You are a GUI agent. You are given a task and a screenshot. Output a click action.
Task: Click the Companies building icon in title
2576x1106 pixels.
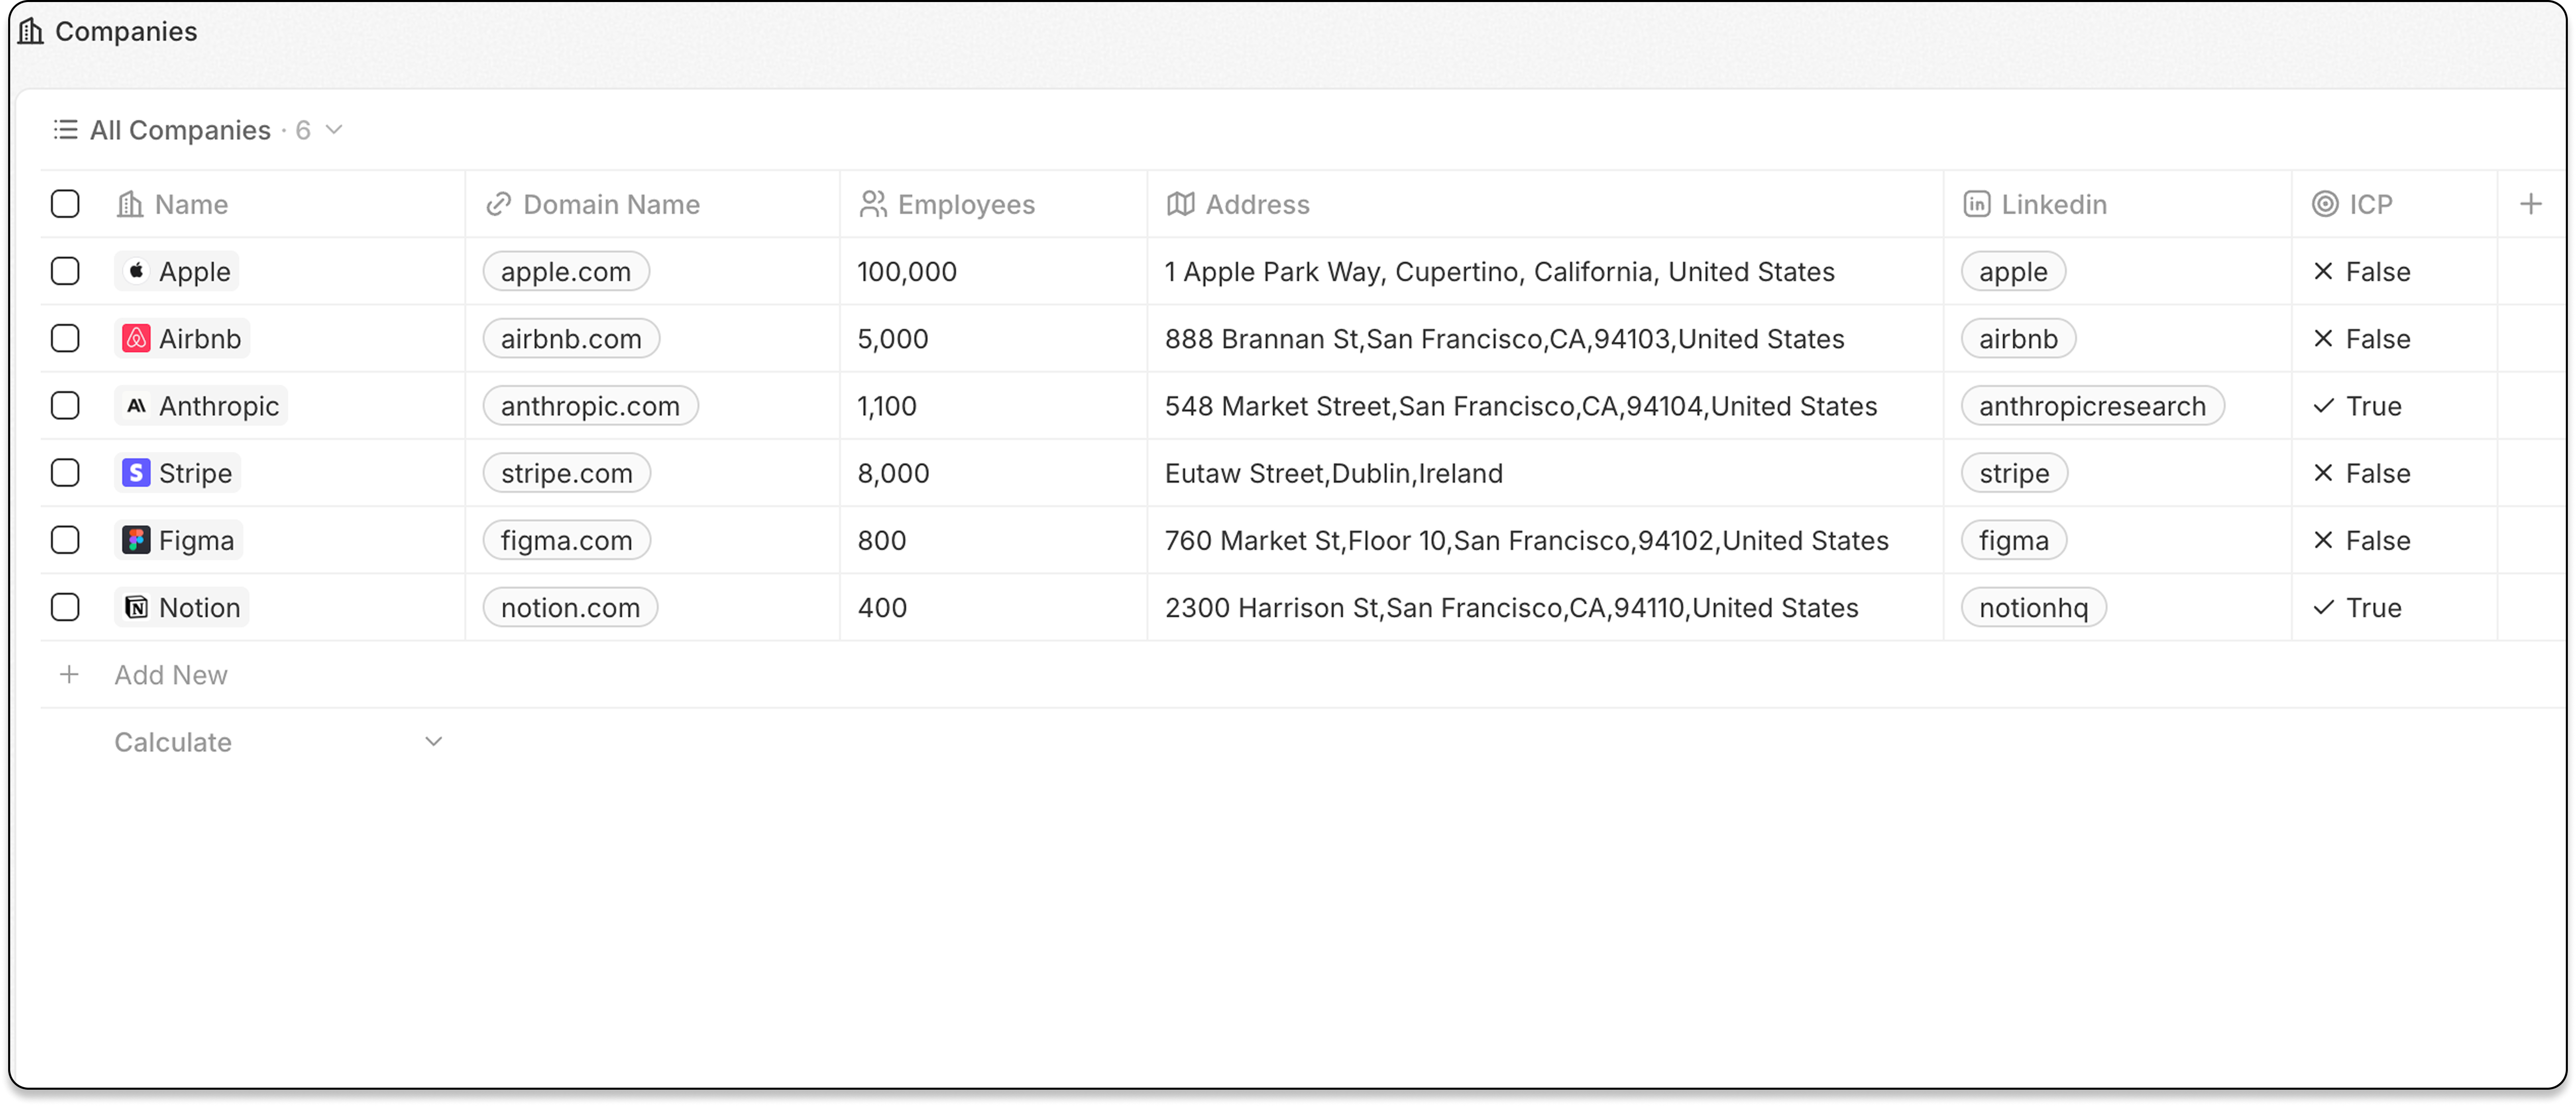[31, 31]
